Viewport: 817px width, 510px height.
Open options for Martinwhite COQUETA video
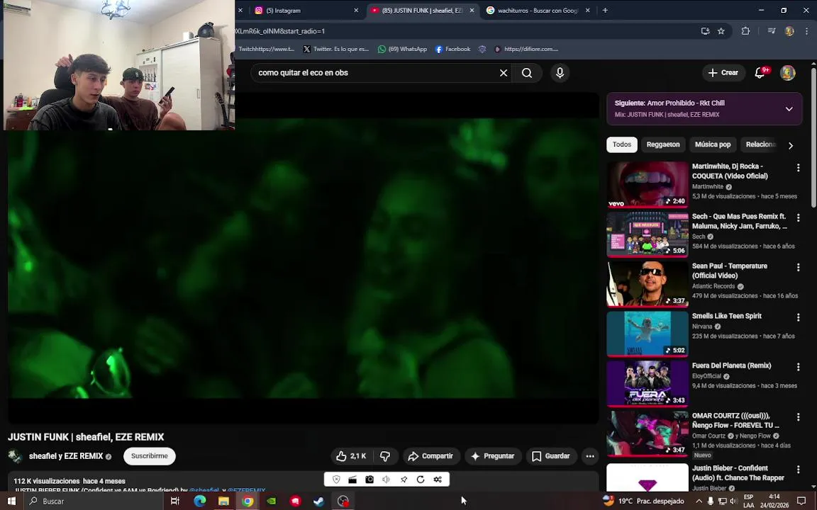[x=799, y=168]
